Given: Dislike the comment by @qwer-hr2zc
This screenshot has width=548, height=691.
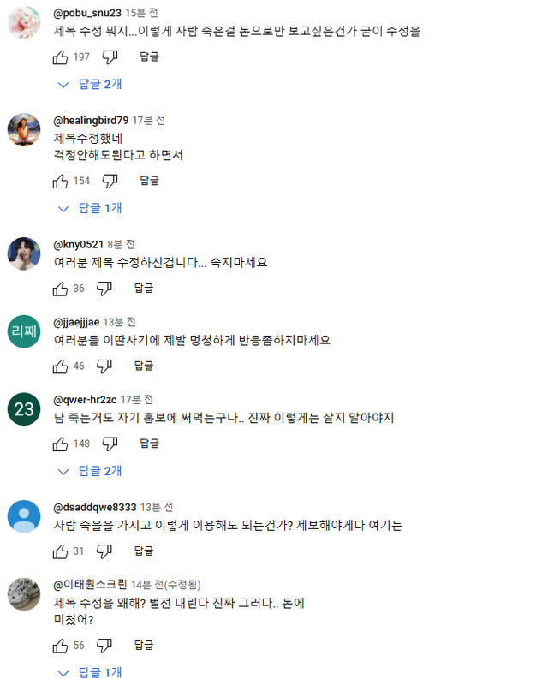Looking at the screenshot, I should [110, 444].
